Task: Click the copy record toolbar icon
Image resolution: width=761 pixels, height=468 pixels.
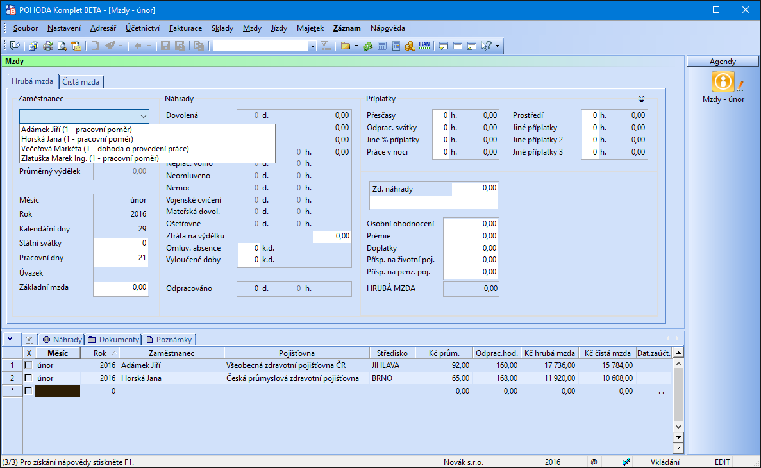Action: (199, 46)
